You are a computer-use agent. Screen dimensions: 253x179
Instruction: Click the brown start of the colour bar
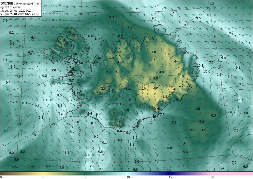coord(7,173)
